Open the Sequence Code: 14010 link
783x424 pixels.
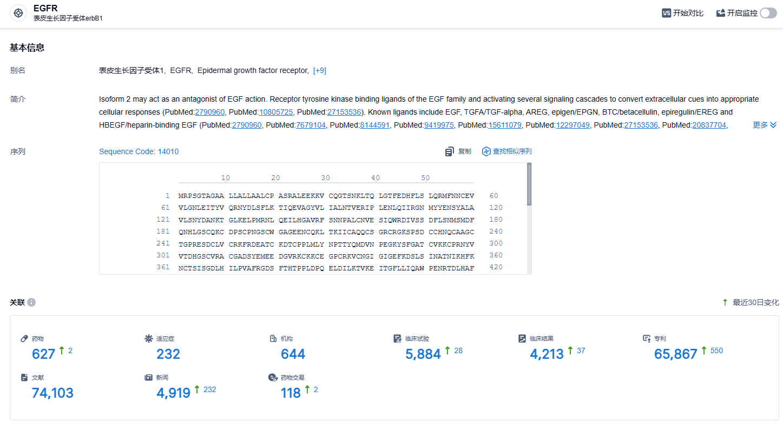point(139,151)
